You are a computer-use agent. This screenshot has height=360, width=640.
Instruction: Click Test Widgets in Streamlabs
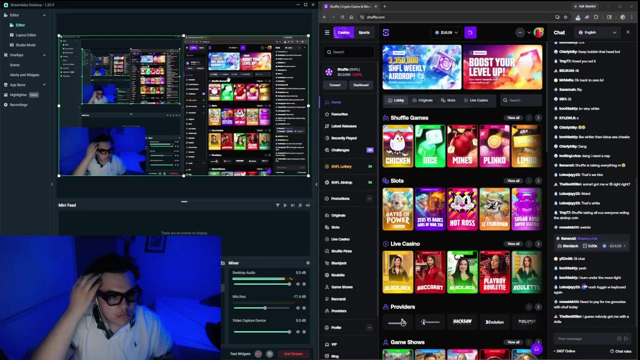click(x=240, y=354)
